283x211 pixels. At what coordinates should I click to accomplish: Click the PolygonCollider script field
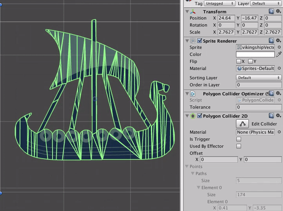(255, 100)
